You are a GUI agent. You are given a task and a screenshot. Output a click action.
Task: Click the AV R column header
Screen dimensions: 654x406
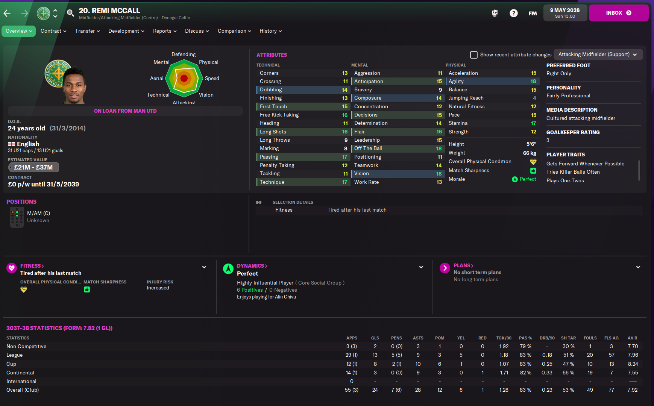633,338
